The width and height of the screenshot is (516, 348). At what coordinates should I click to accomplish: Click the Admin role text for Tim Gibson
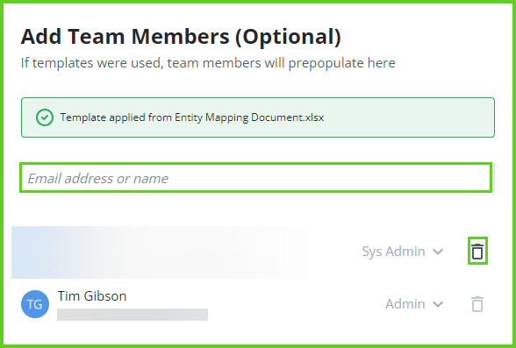[405, 304]
